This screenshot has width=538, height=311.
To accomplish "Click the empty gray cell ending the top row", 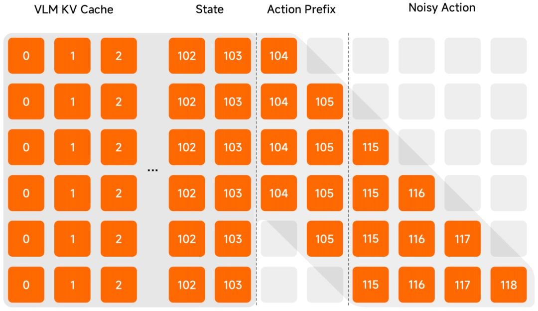I will click(x=509, y=56).
